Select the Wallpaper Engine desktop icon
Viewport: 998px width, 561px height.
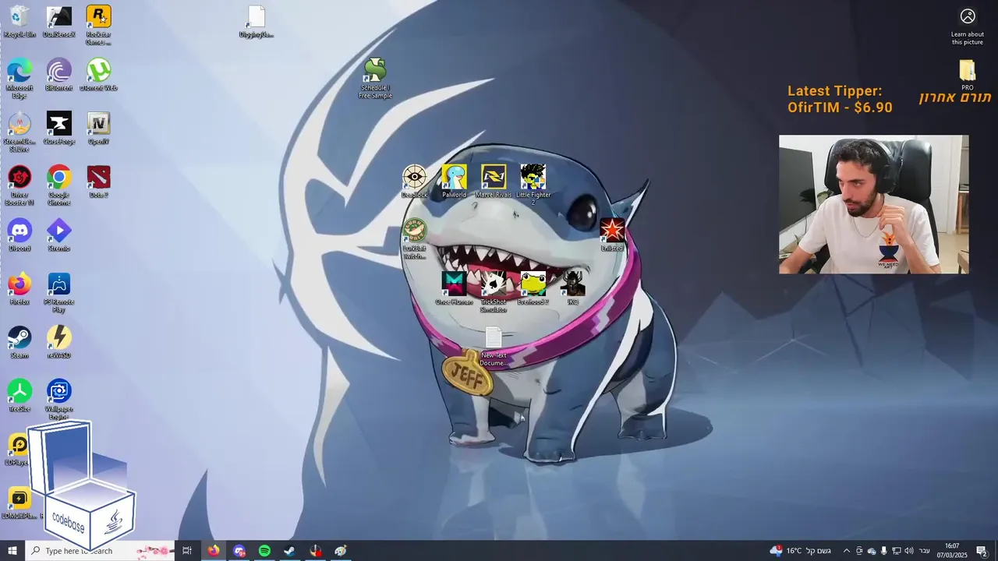point(59,399)
